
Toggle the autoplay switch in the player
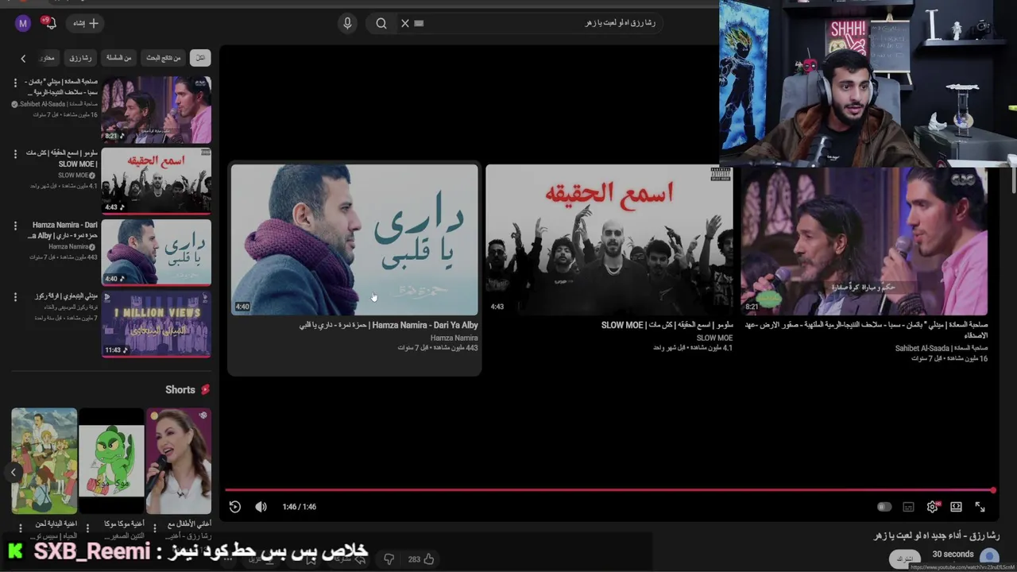(x=884, y=507)
